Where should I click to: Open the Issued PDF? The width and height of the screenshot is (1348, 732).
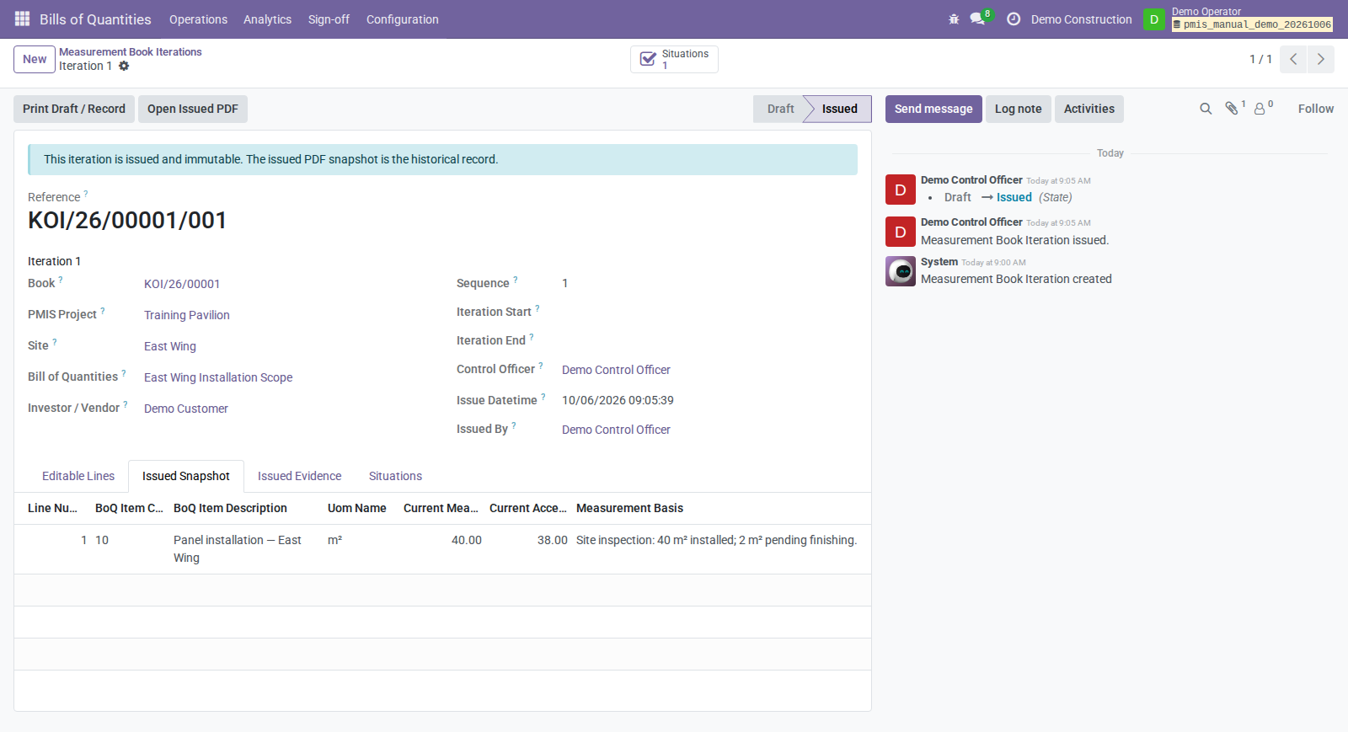point(193,109)
